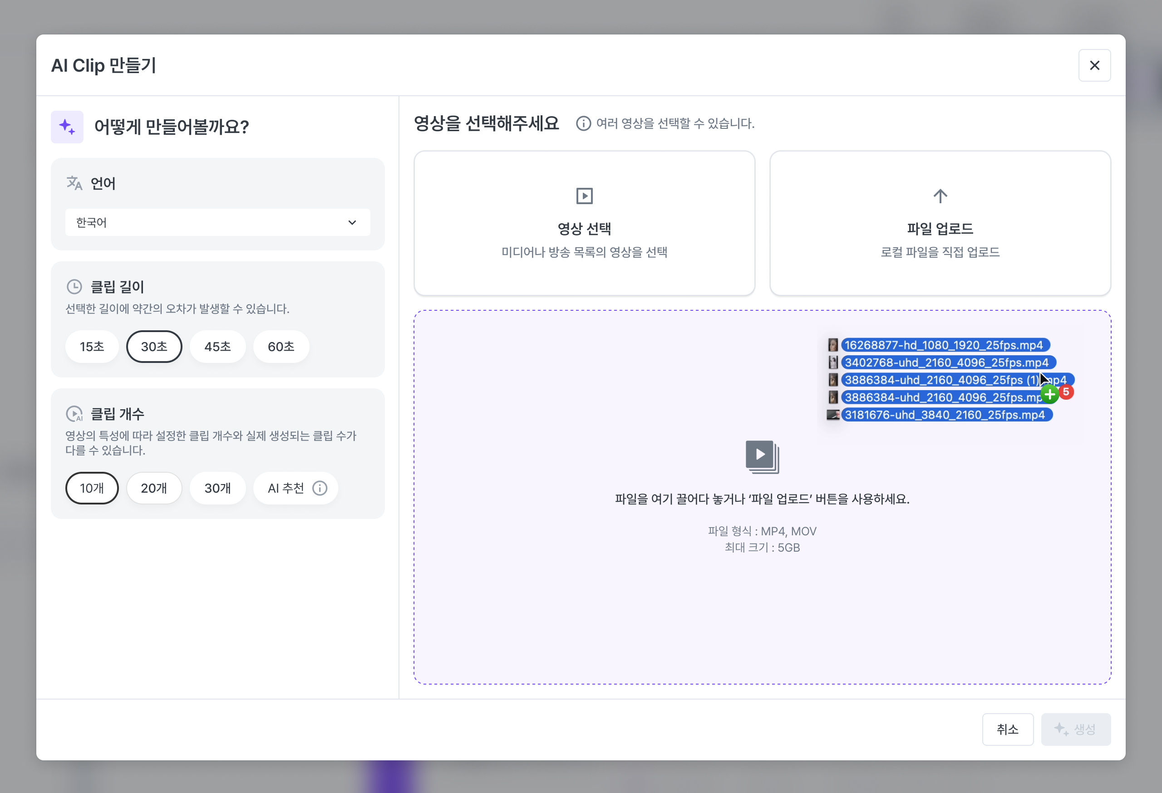Click the 영상을 선택해주세요 heading
Screen dimensions: 1162x793
pos(487,123)
